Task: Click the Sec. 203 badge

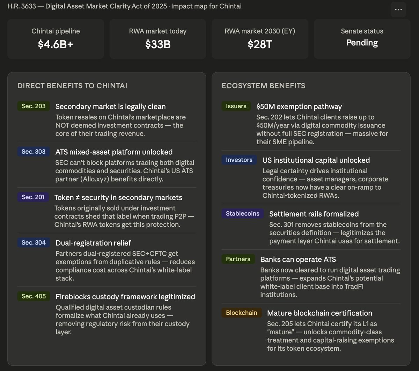Action: pos(34,106)
